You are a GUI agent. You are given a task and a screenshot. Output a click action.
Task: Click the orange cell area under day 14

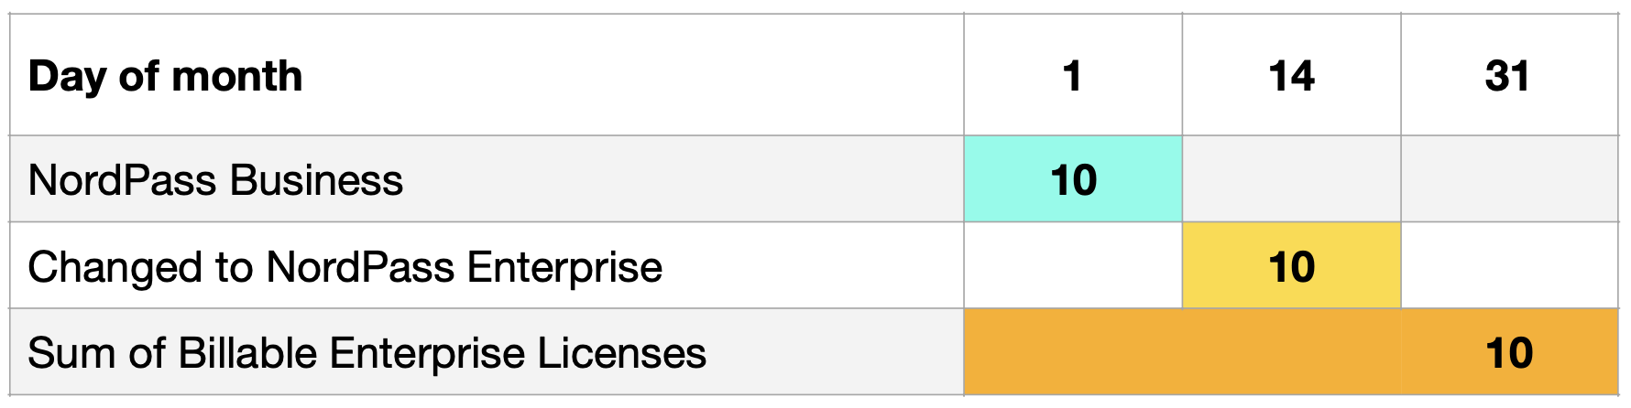pos(1292,352)
